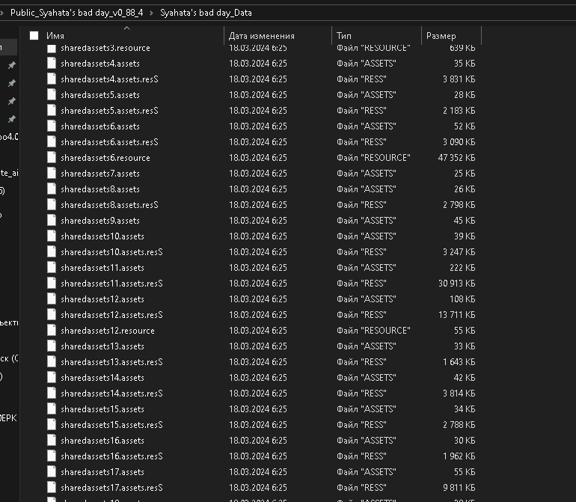
Task: Click the icon next to sharedassets12.resource
Action: click(52, 331)
